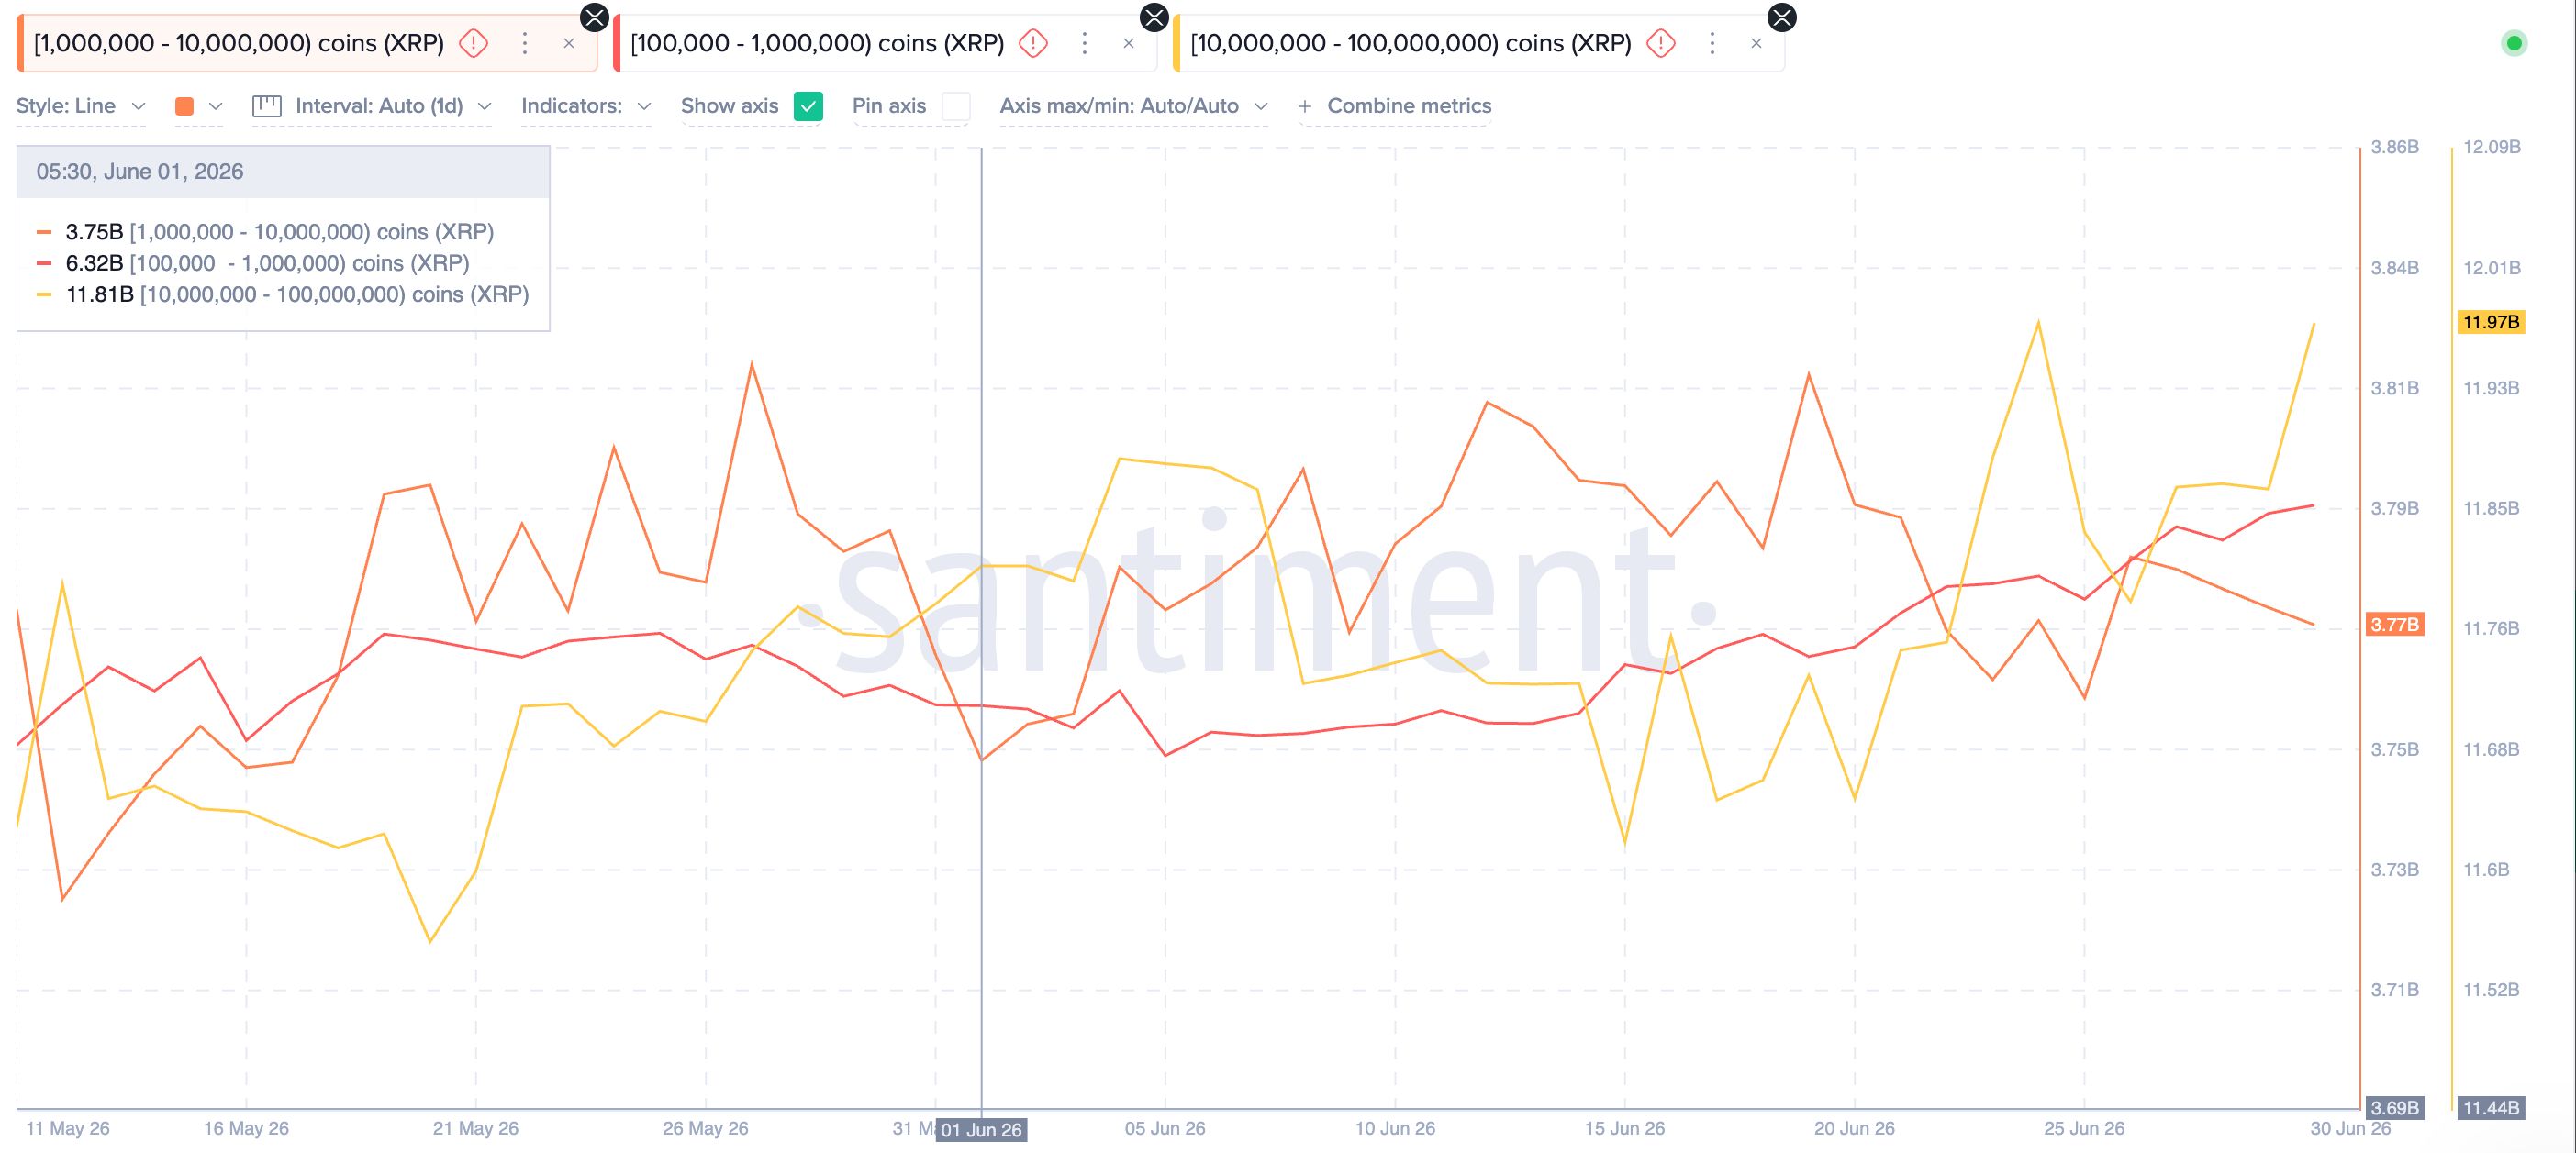Open the Style: Line dropdown
Screen dimensions: 2576x1153
pyautogui.click(x=81, y=105)
